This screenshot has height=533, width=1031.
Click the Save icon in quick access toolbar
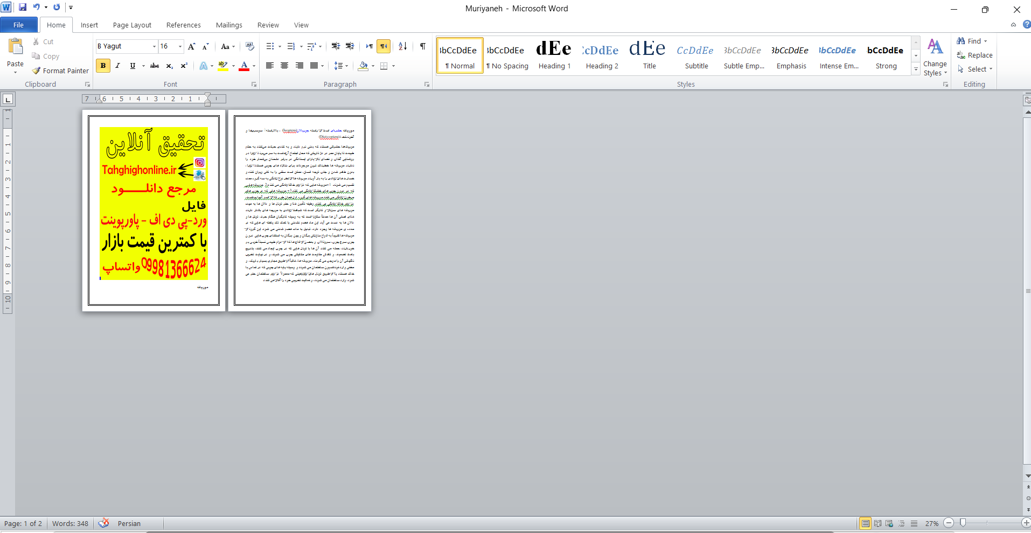click(x=23, y=8)
